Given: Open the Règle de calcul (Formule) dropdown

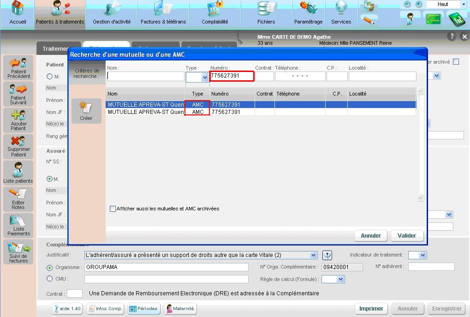Looking at the screenshot, I should click(340, 279).
